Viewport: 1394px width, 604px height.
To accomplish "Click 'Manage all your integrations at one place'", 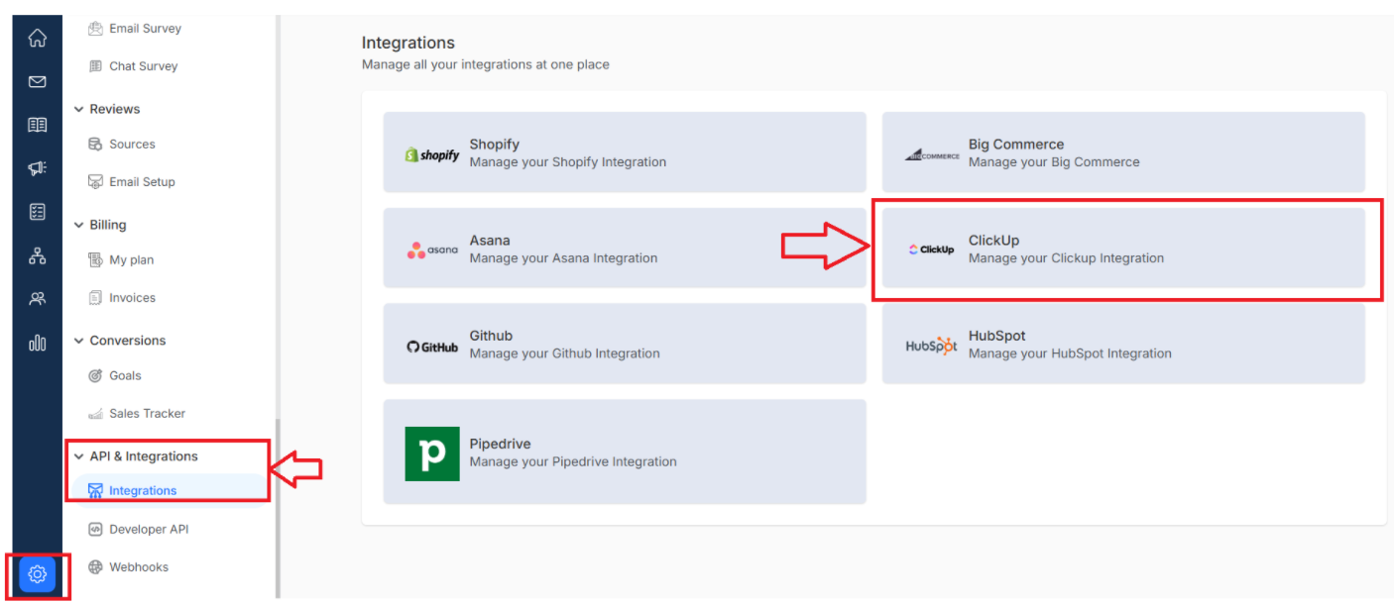I will coord(486,64).
